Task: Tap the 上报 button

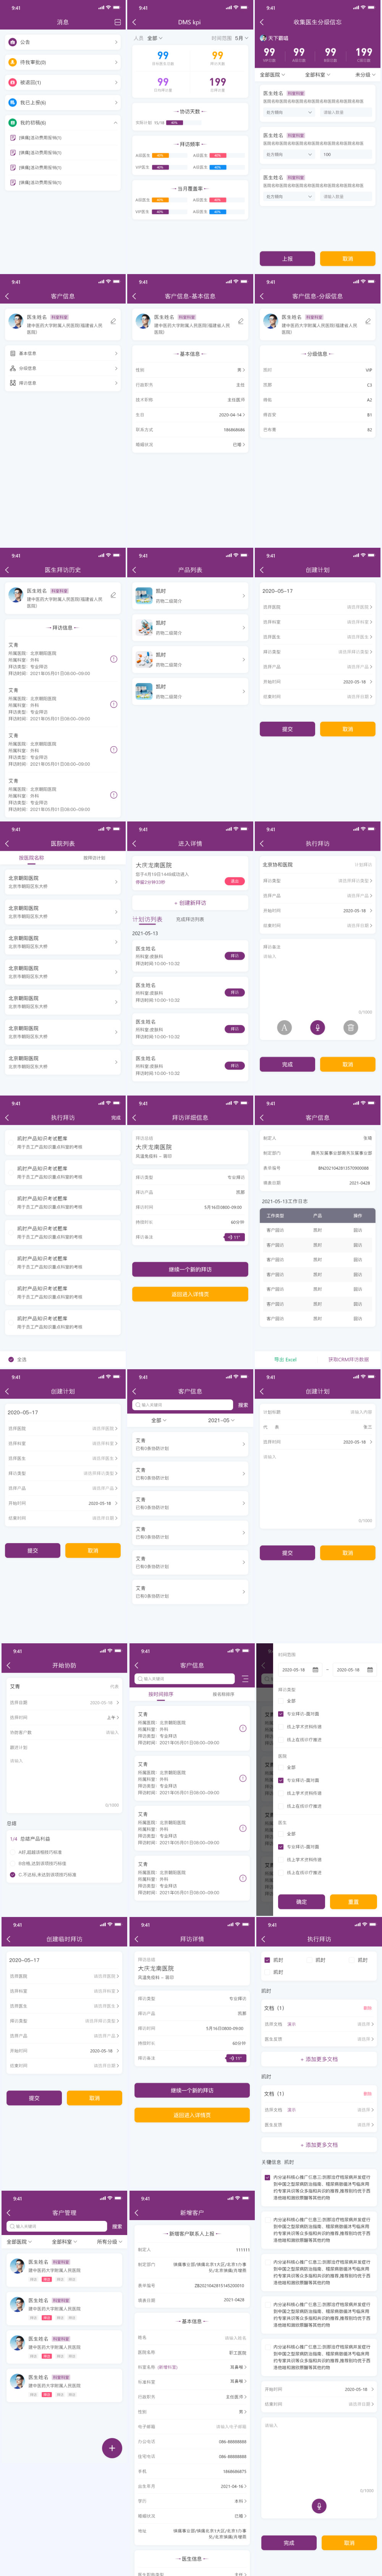Action: coord(287,258)
